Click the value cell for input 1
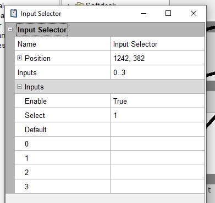 [x=157, y=158]
